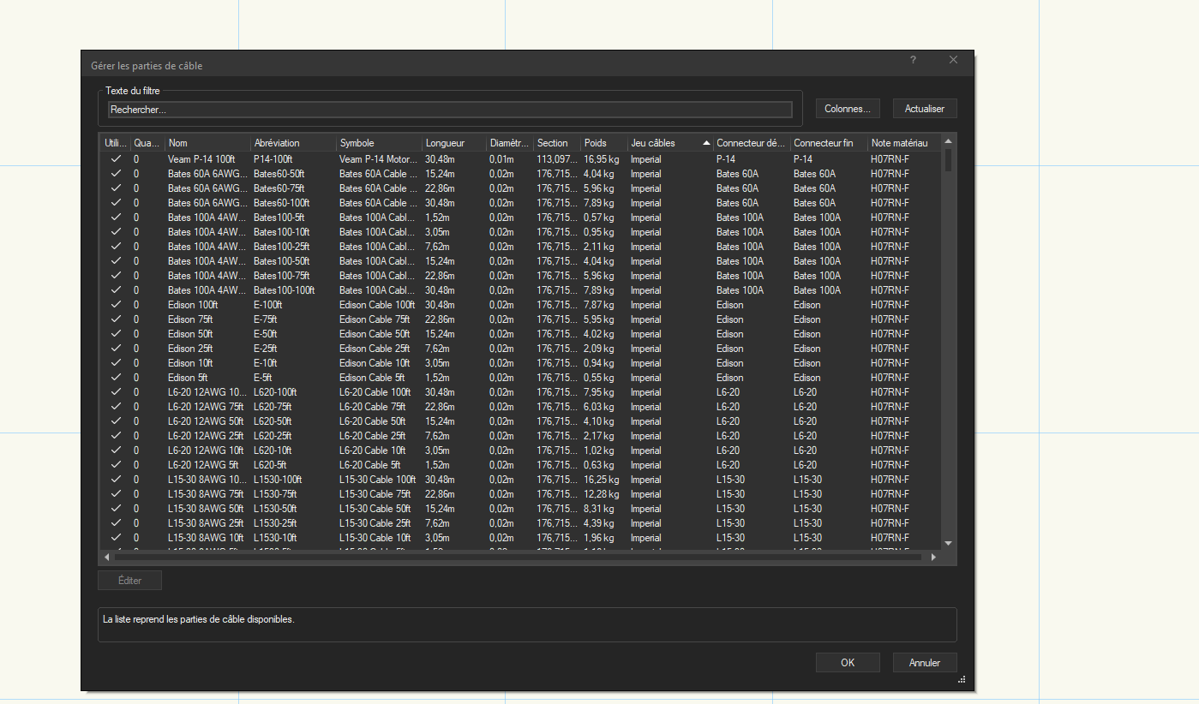
Task: Click the Nom column header
Action: (206, 143)
